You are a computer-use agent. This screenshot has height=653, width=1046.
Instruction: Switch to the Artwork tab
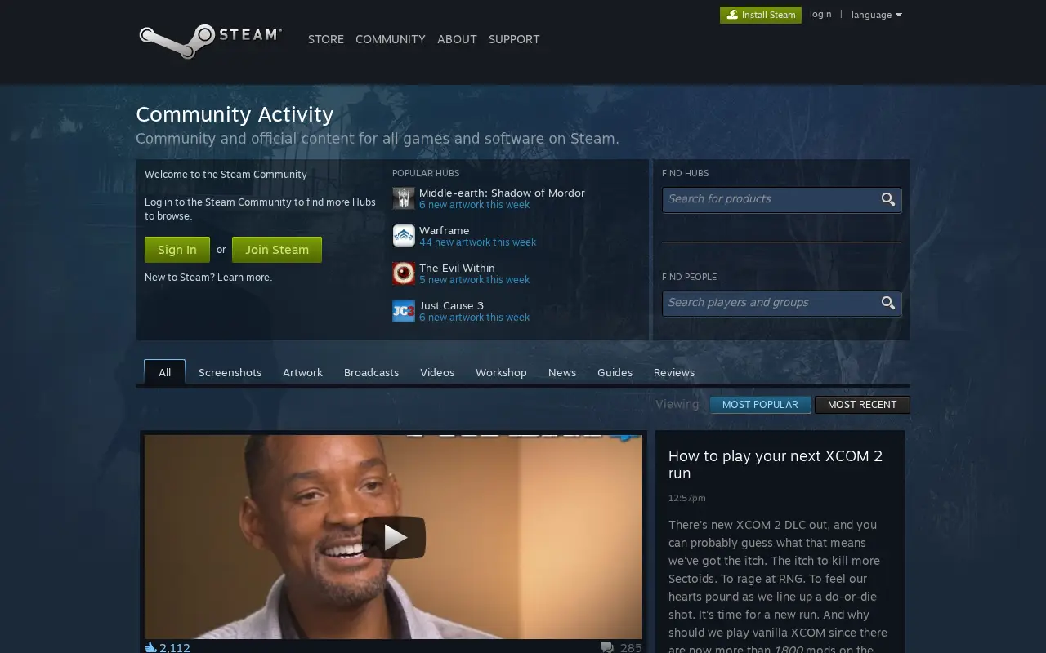point(302,372)
